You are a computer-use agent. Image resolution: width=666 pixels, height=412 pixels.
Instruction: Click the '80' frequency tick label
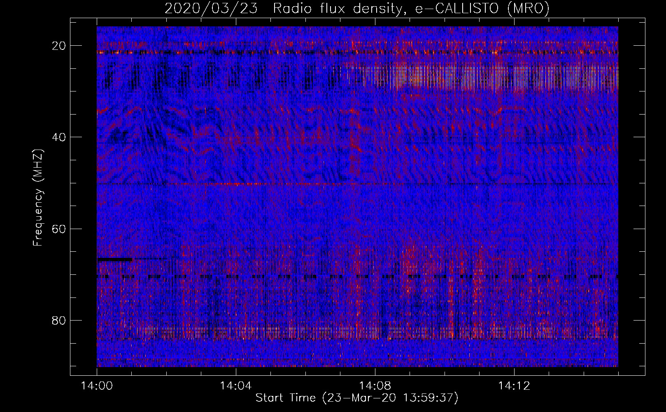click(59, 320)
